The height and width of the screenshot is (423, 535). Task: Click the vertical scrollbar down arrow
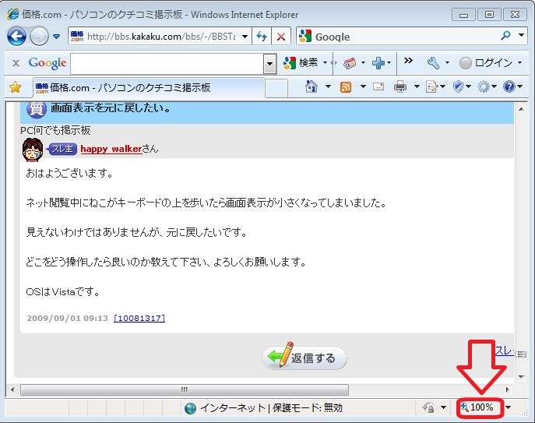(x=521, y=376)
